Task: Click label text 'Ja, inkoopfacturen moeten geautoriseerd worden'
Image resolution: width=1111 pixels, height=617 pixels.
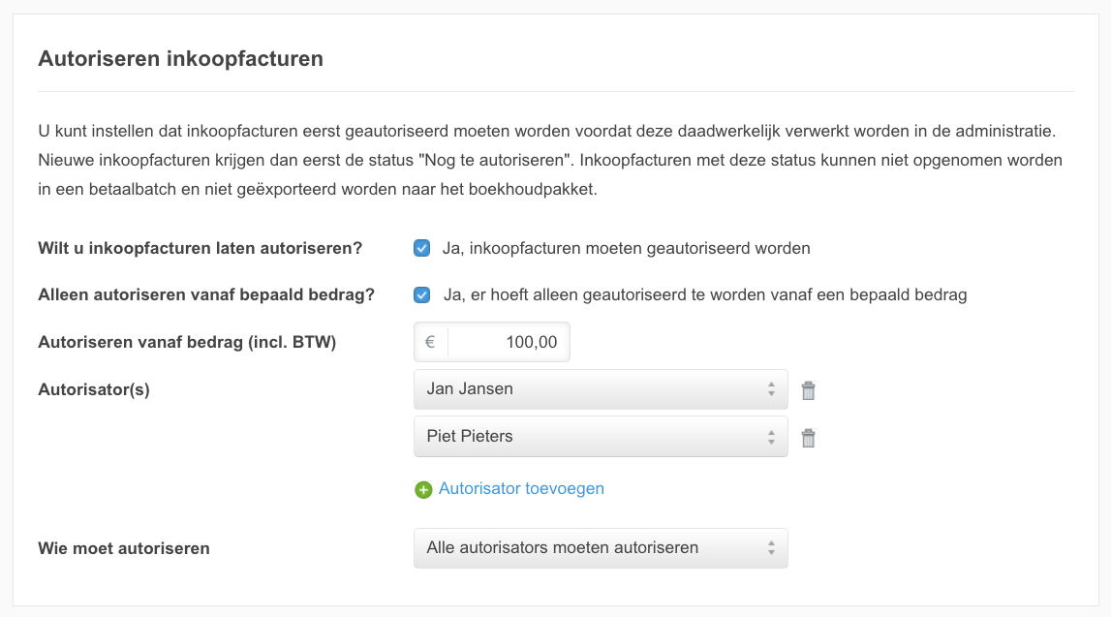Action: point(626,248)
